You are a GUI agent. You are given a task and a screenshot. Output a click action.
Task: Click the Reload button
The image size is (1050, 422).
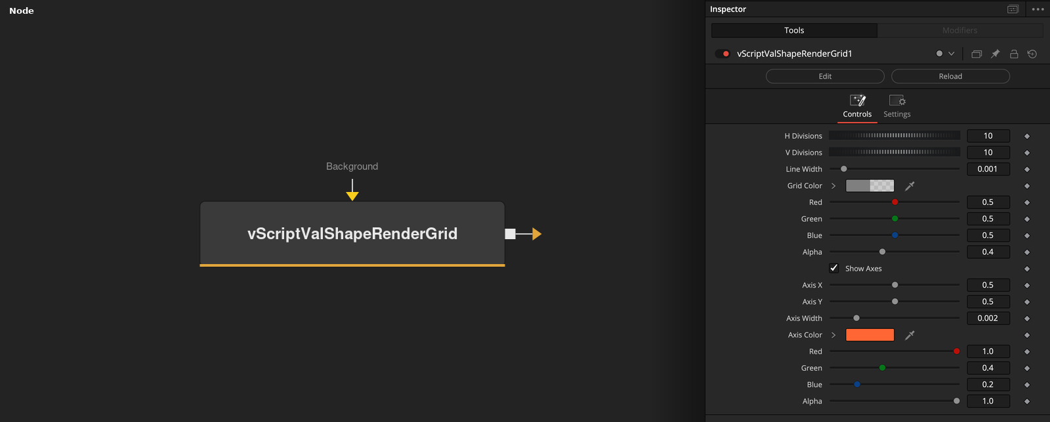point(950,77)
